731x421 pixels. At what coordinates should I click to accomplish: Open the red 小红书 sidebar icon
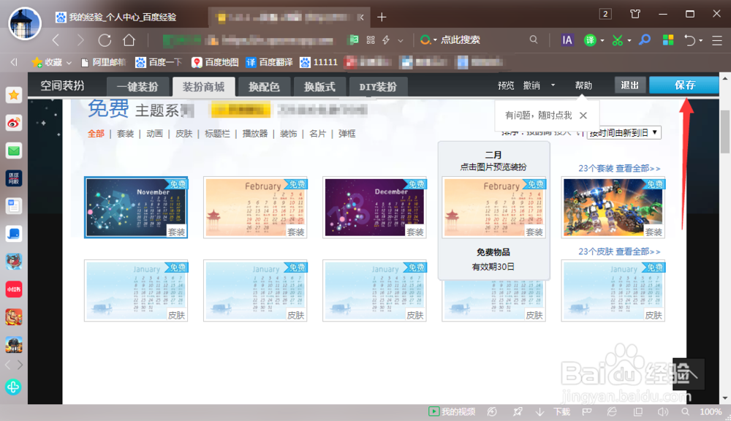13,289
